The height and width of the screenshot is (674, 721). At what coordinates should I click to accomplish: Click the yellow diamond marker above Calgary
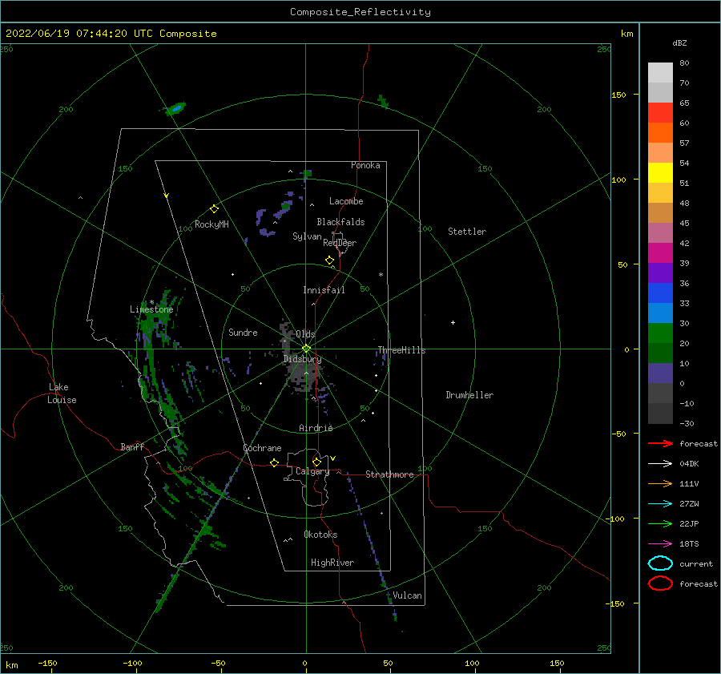tap(316, 462)
